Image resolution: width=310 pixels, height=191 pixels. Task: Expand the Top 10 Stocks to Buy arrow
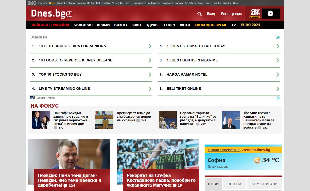coord(150,74)
